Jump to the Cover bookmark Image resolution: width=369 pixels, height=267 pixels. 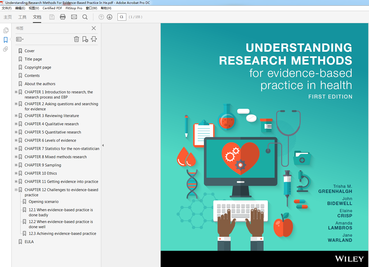tap(30, 51)
